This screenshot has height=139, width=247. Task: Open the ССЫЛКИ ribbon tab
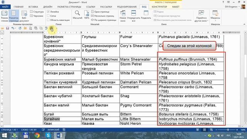(x=91, y=7)
